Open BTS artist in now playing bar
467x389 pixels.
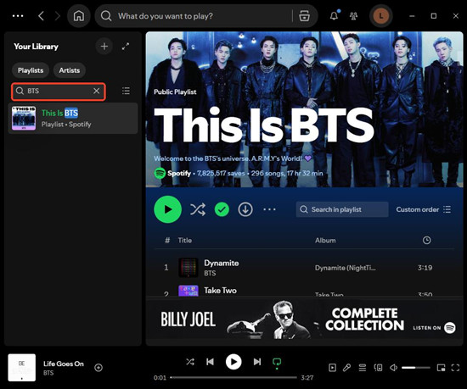coord(48,373)
